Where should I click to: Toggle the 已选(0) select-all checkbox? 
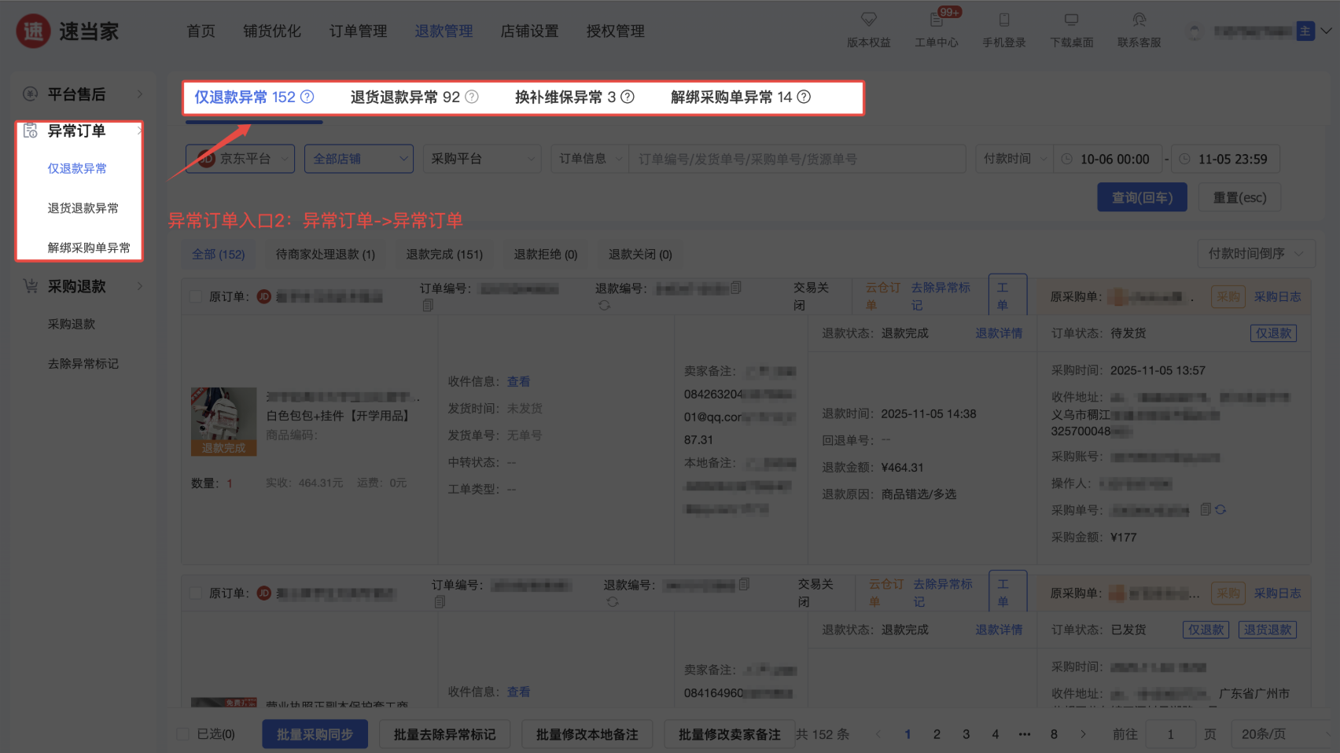point(183,734)
